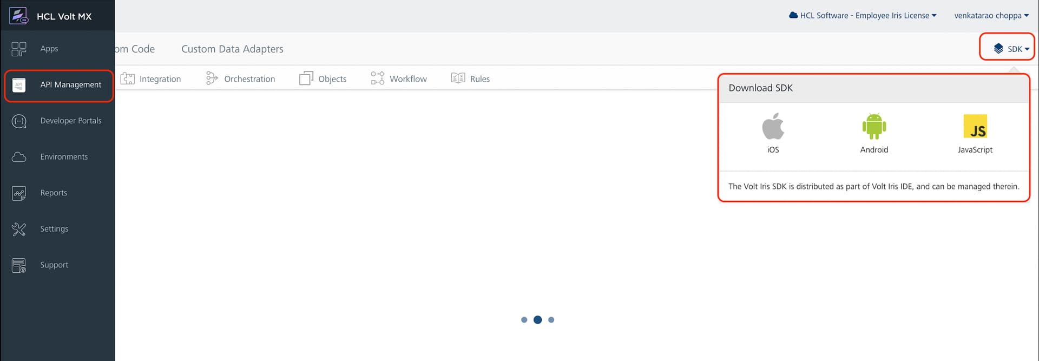1039x361 pixels.
Task: Click the API Management sidebar icon
Action: [19, 85]
